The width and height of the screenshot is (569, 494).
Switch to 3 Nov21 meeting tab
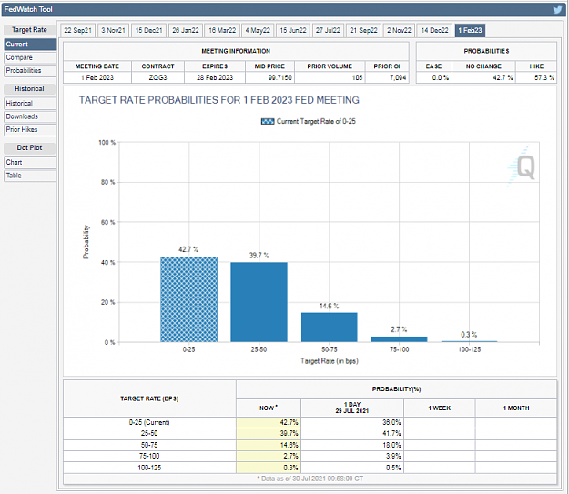(113, 30)
